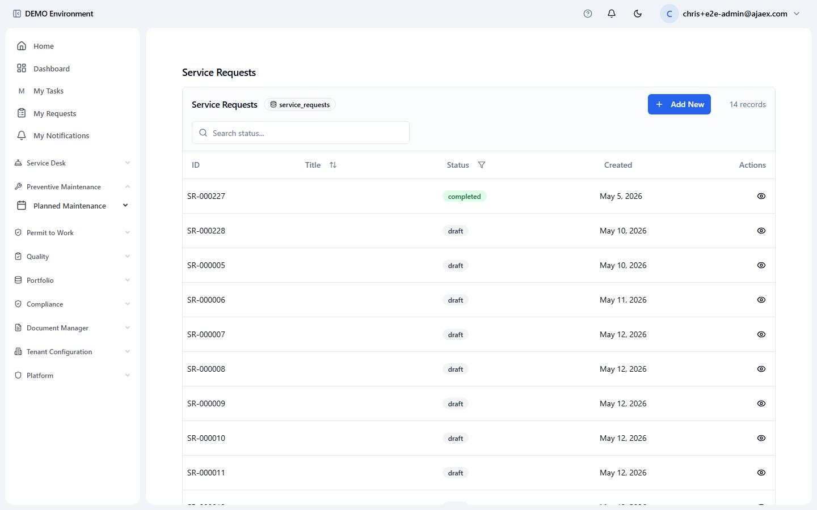The image size is (817, 510).
Task: Click the user avatar circle C
Action: click(x=669, y=14)
